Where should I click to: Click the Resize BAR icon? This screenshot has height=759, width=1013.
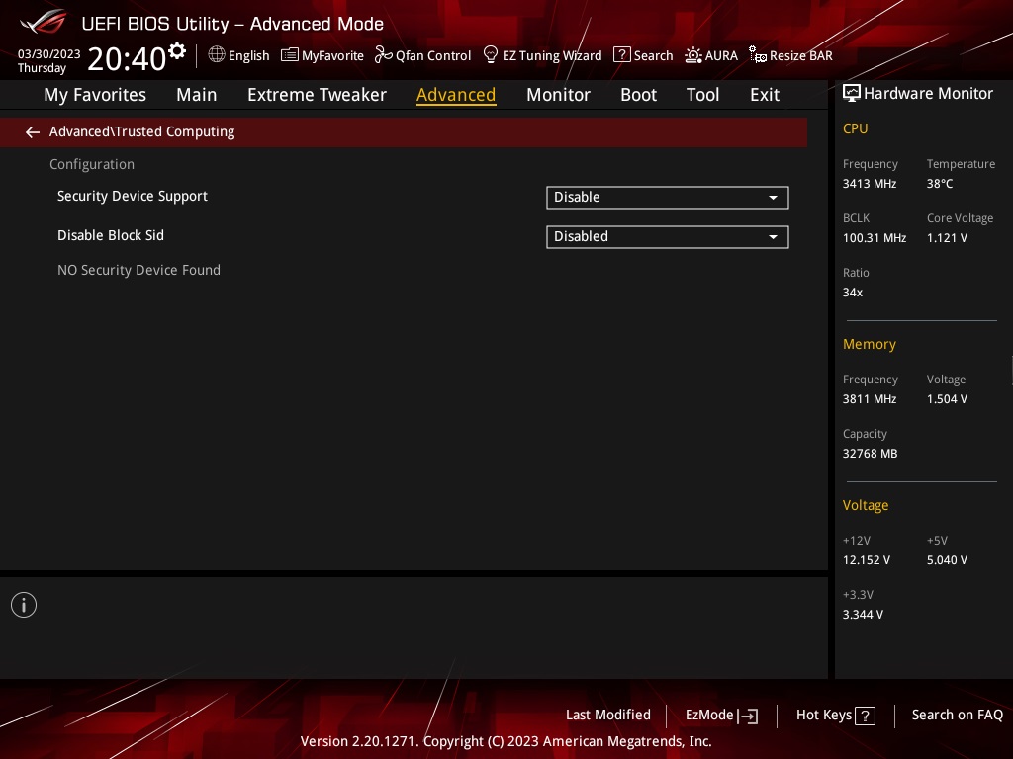757,55
